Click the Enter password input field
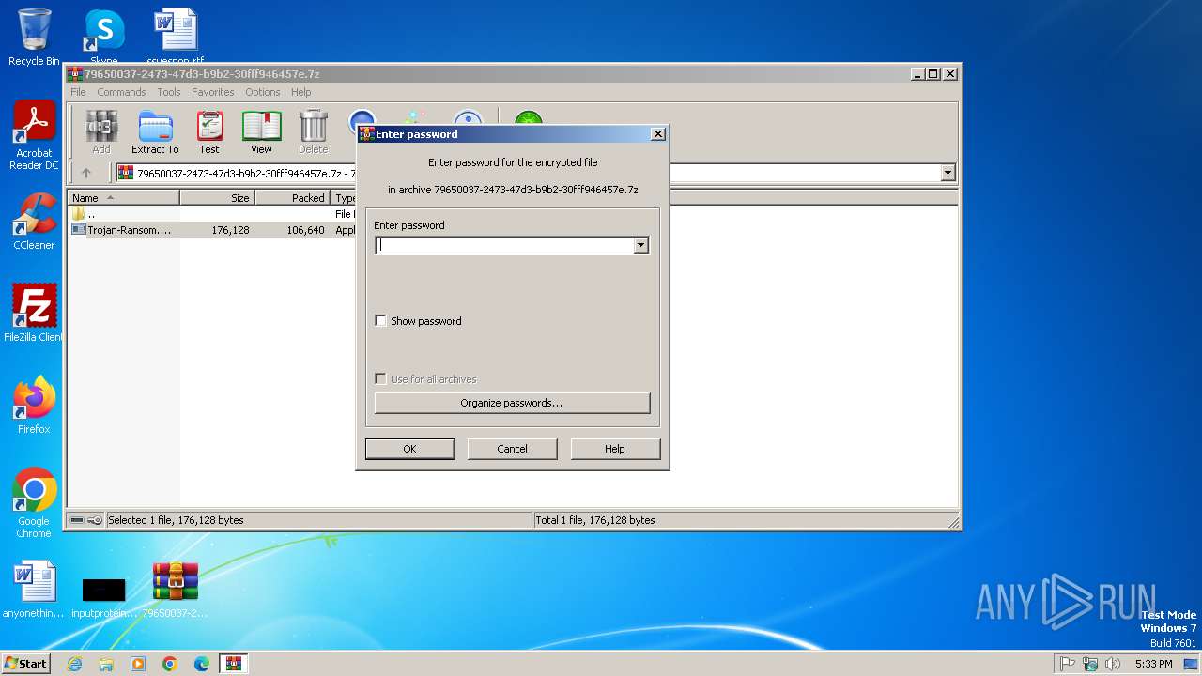Image resolution: width=1202 pixels, height=676 pixels. [x=505, y=245]
